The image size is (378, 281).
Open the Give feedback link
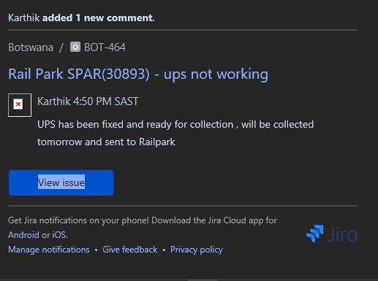point(130,250)
